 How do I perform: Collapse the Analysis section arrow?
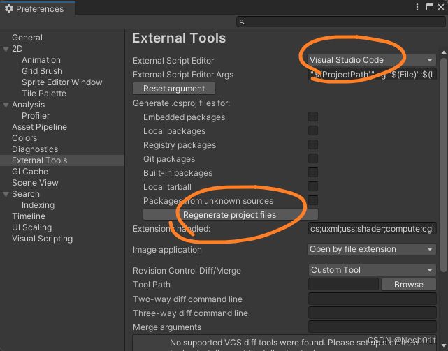[6, 105]
